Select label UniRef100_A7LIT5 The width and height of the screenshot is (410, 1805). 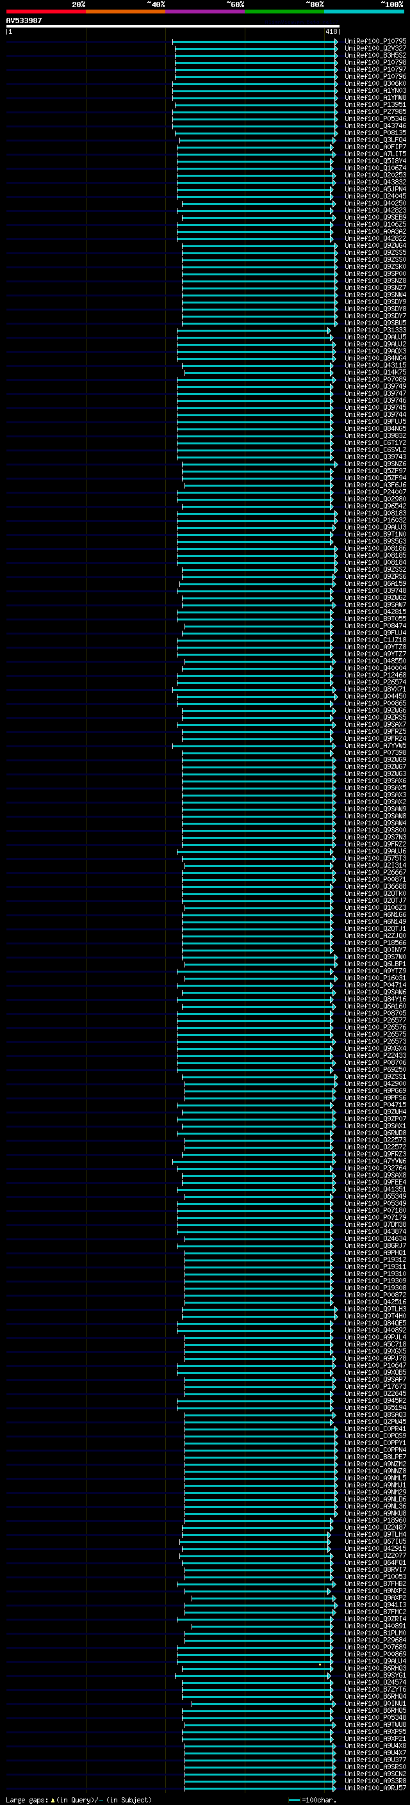pyautogui.click(x=375, y=154)
